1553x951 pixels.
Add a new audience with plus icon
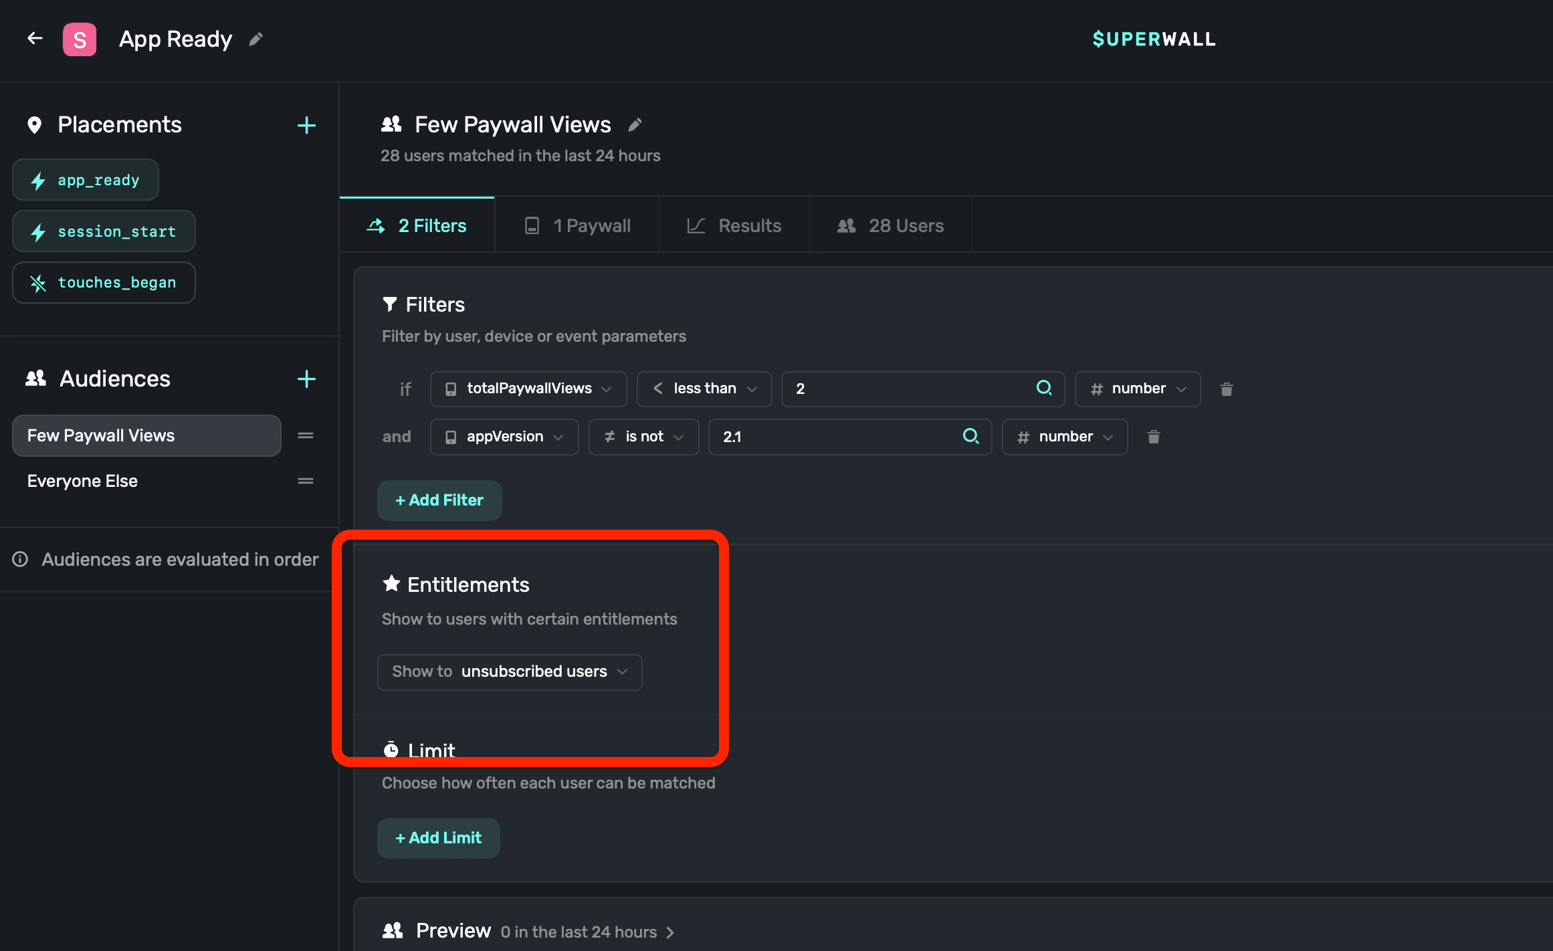(x=306, y=379)
